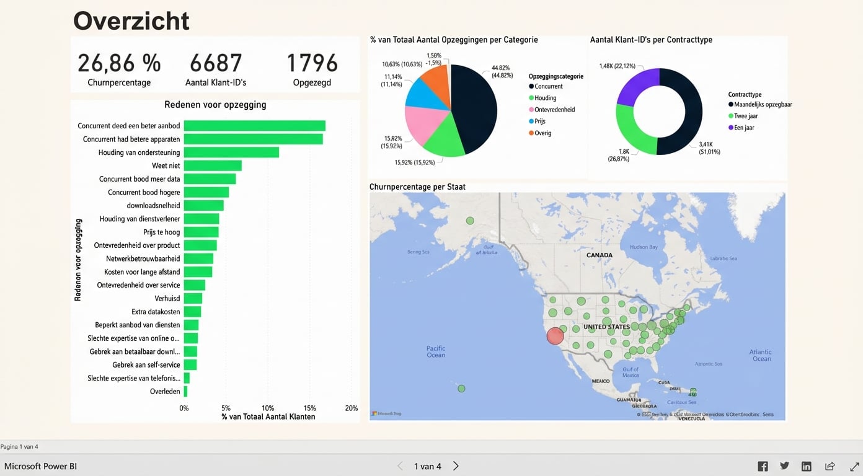Share the report on Facebook
The width and height of the screenshot is (863, 476).
763,466
